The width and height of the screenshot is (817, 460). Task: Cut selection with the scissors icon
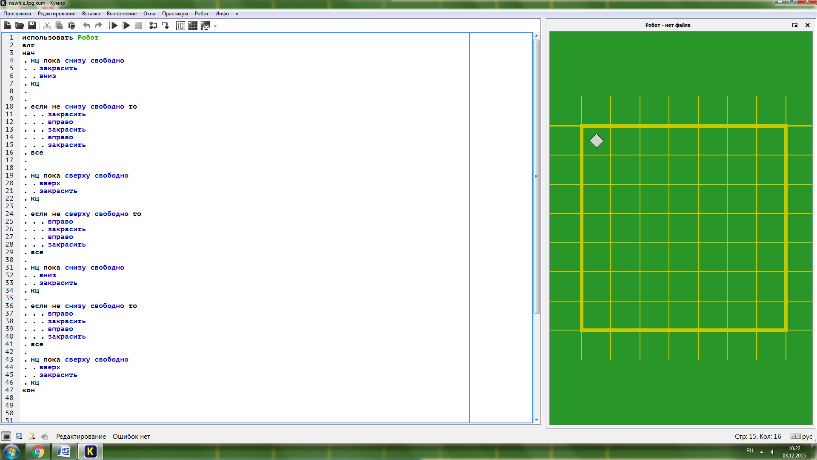click(x=47, y=26)
